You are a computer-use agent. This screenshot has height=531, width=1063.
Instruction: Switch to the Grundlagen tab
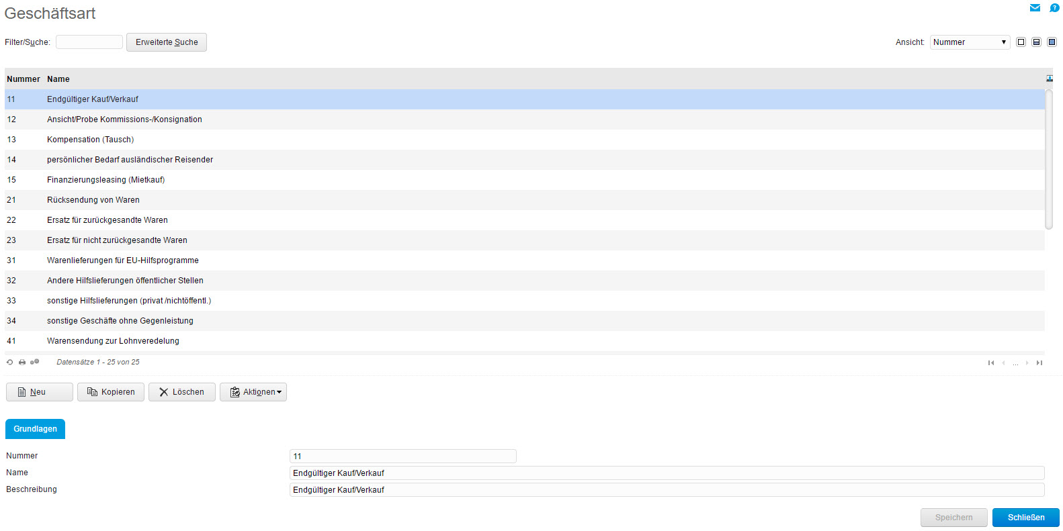(x=35, y=429)
